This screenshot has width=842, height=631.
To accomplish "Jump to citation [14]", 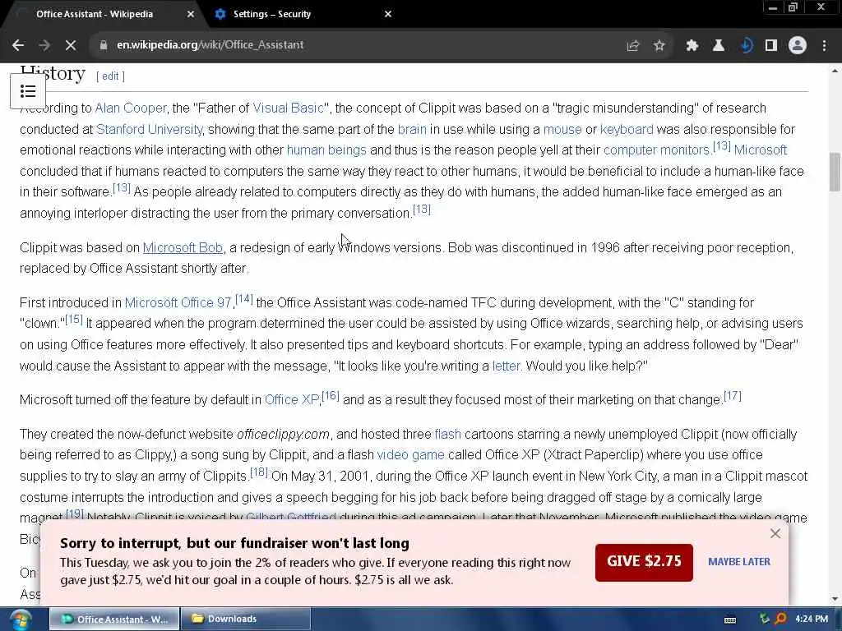I will 243,299.
